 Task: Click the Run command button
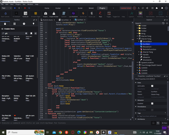(165, 123)
